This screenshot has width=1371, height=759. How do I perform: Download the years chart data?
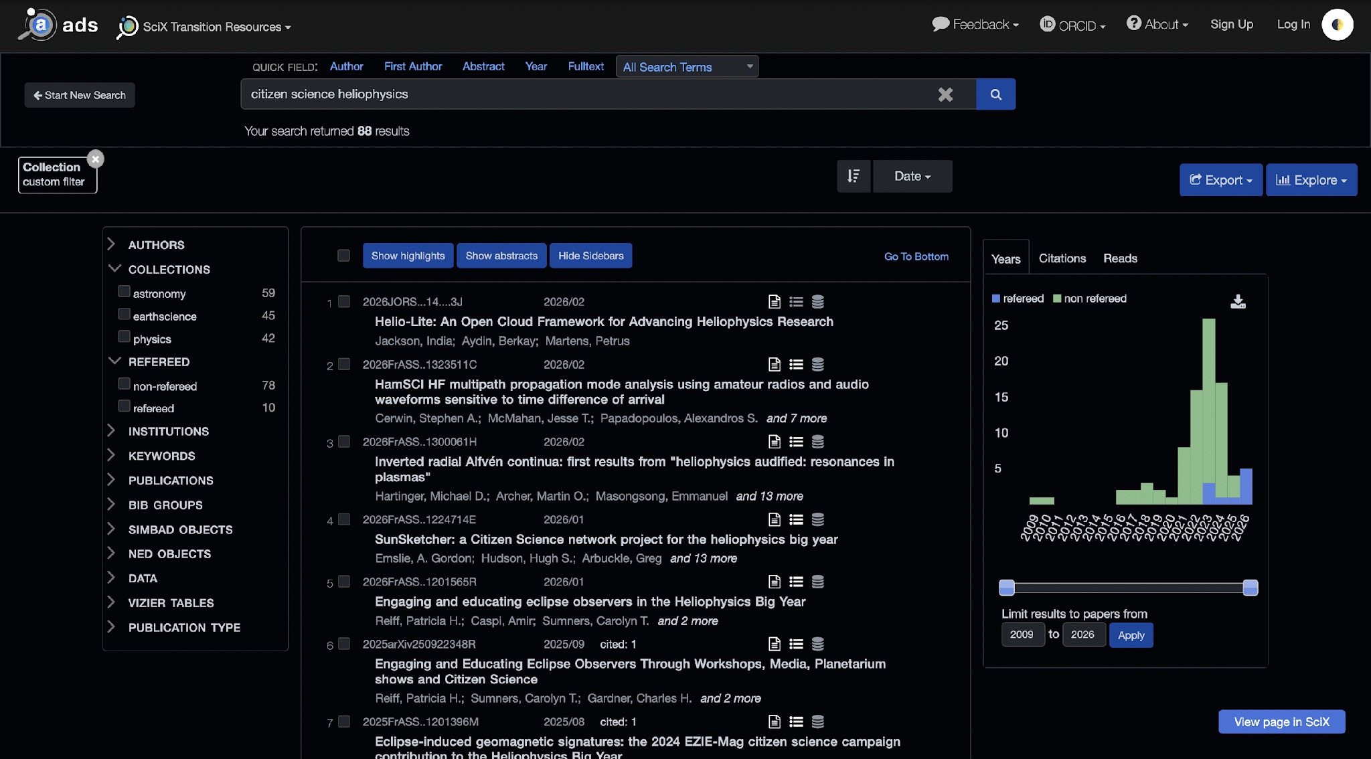coord(1238,302)
